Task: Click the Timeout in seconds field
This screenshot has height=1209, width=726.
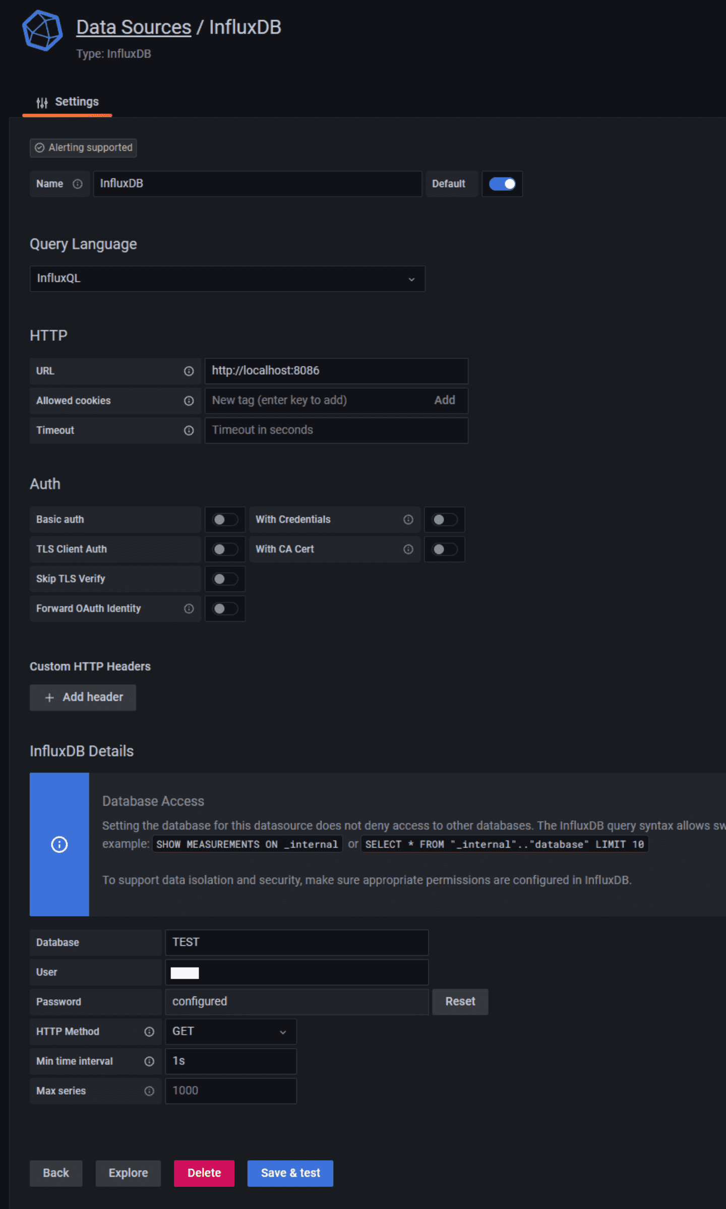Action: click(336, 431)
